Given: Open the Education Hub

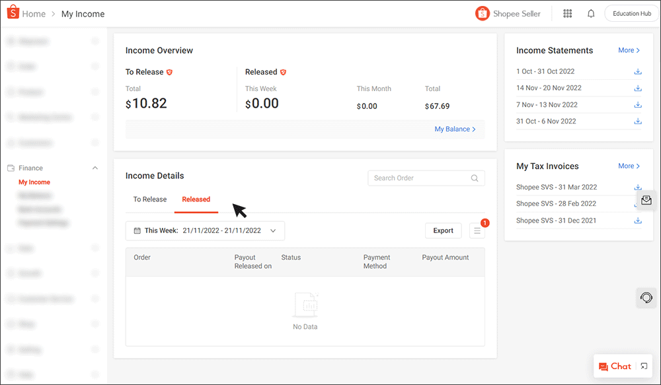Looking at the screenshot, I should 631,13.
